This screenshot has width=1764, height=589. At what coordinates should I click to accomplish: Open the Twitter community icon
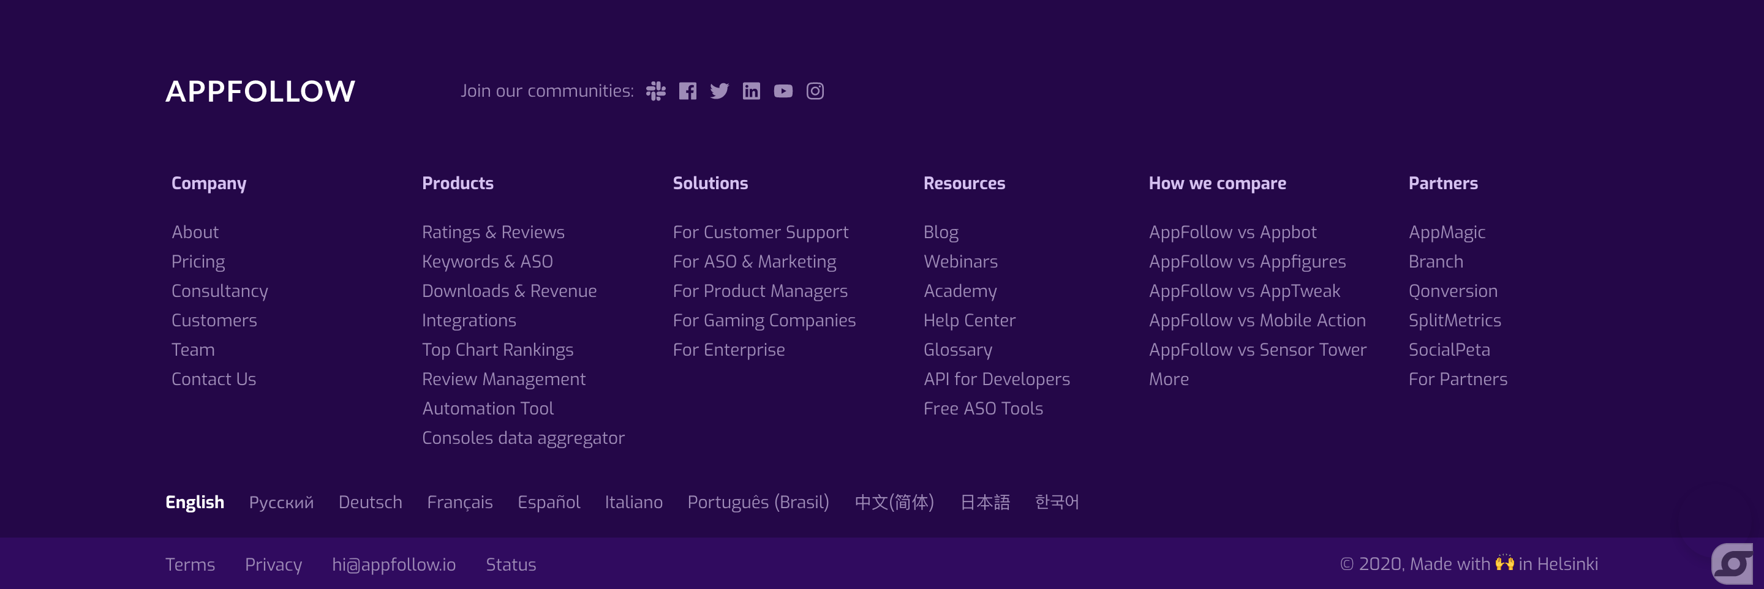pyautogui.click(x=719, y=91)
